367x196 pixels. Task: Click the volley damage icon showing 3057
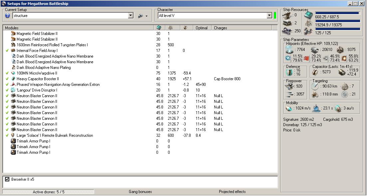tap(289, 94)
